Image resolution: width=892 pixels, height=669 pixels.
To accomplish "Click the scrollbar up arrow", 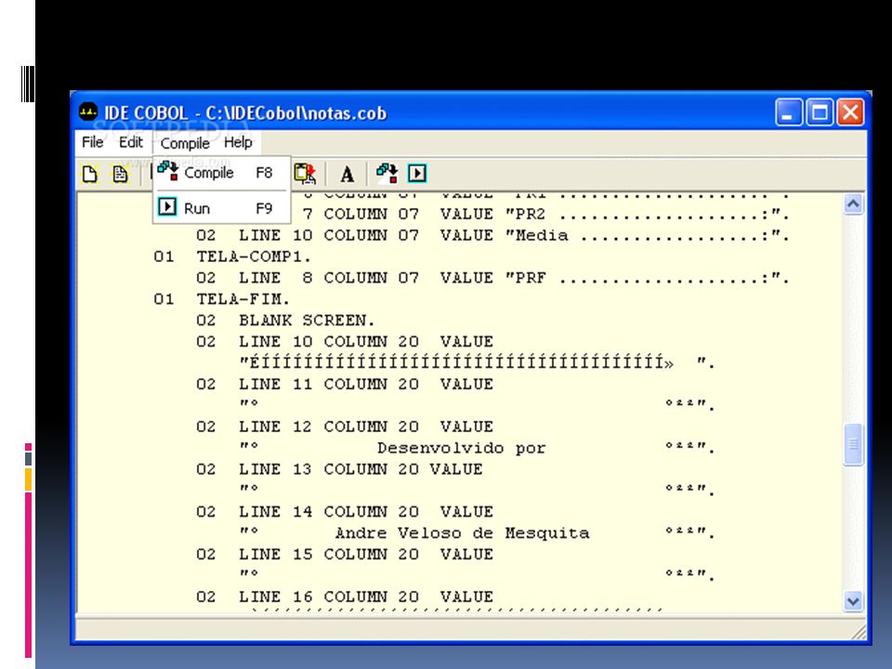I will (853, 204).
